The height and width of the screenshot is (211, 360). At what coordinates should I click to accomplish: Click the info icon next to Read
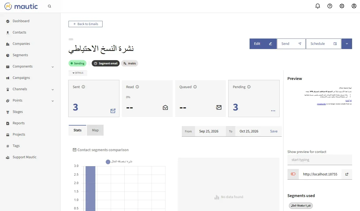137,87
